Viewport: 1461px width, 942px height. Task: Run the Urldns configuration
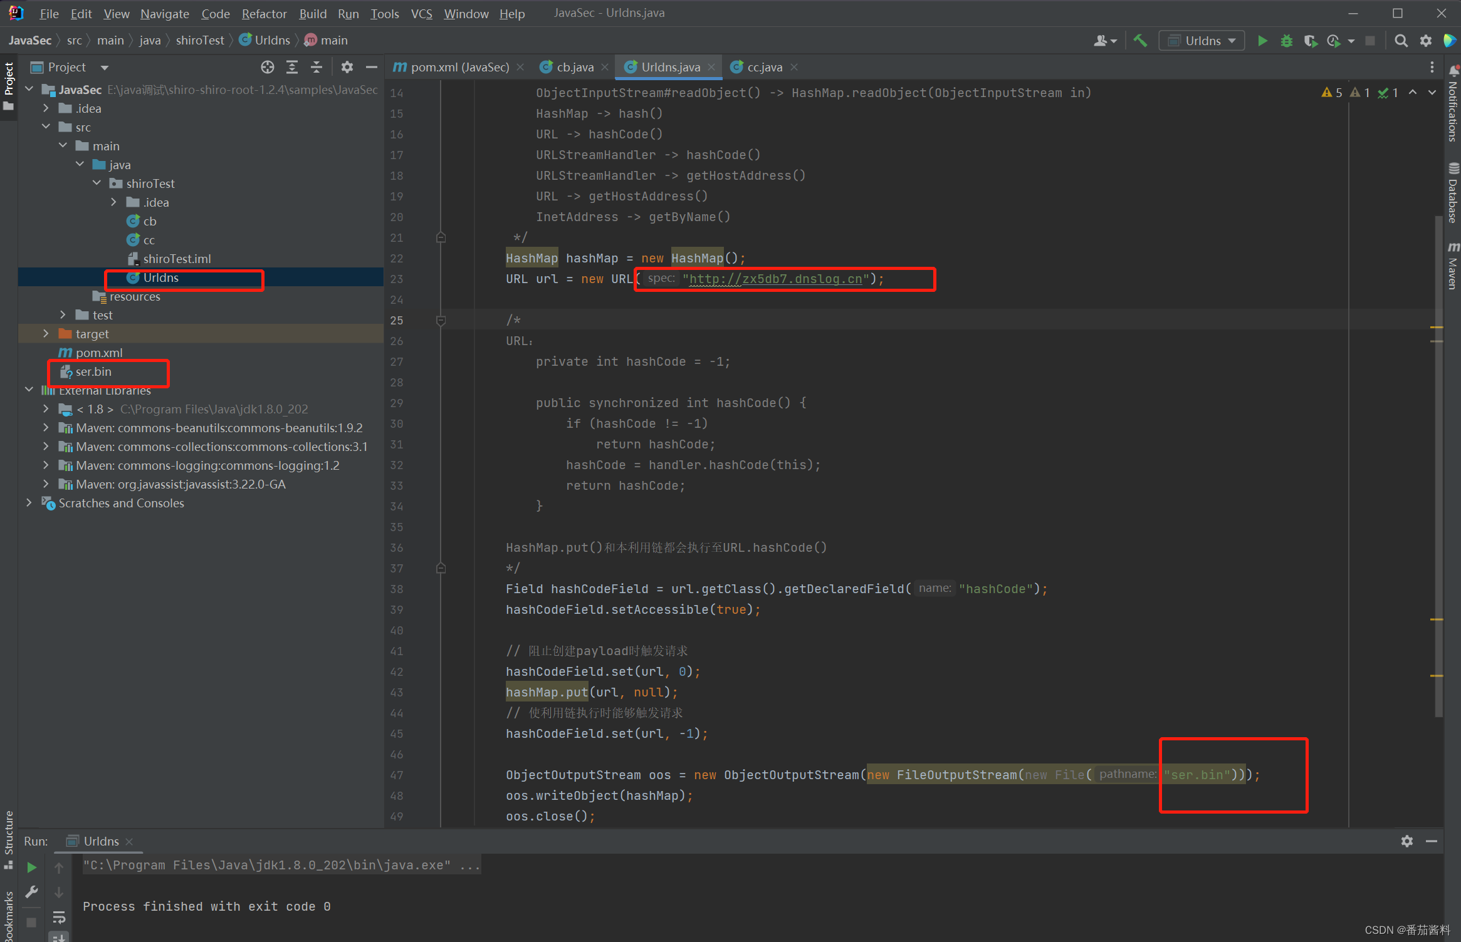(1262, 41)
